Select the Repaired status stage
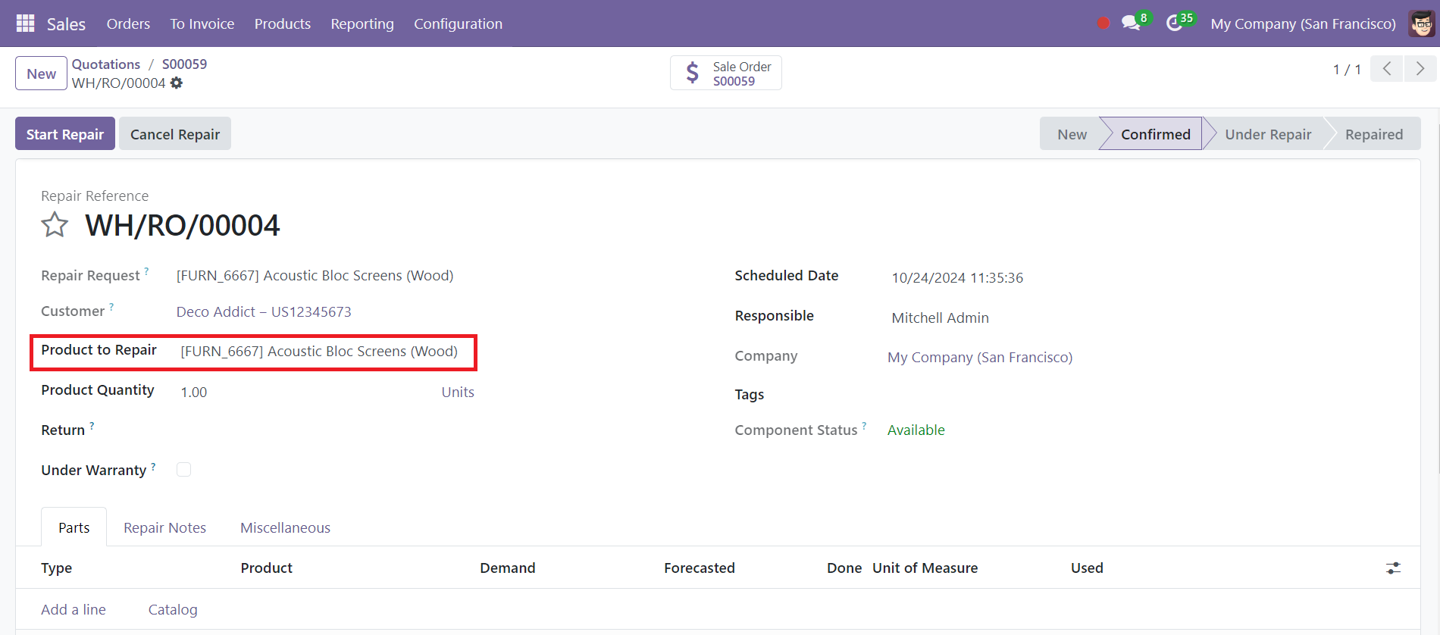The width and height of the screenshot is (1440, 635). tap(1373, 134)
